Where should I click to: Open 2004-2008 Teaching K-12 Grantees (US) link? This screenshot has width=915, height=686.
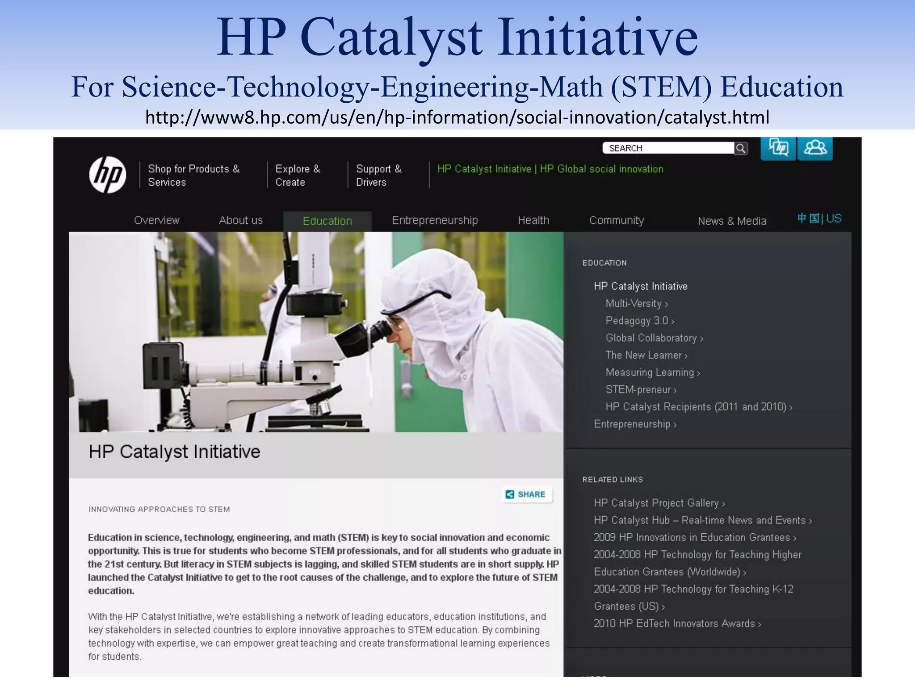693,598
